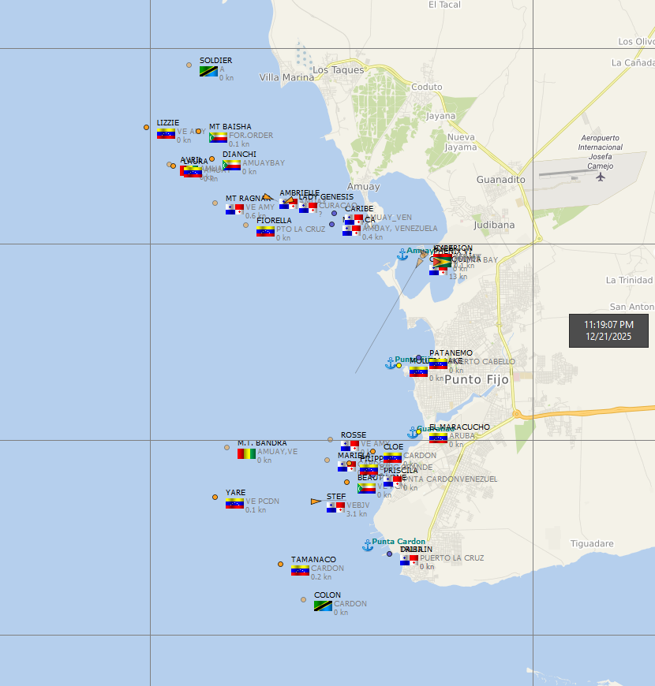The height and width of the screenshot is (686, 655).
Task: Select the Villa Marina place label
Action: pos(286,77)
